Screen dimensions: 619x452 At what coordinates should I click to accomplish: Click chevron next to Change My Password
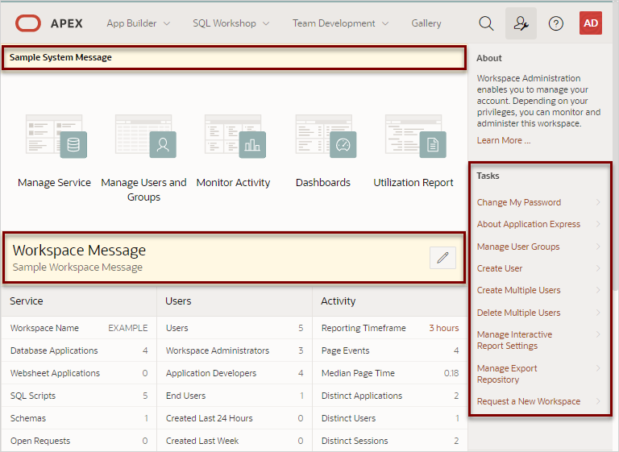[598, 202]
